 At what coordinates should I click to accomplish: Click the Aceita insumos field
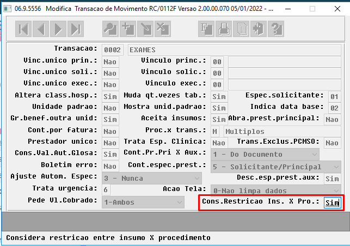[219, 119]
